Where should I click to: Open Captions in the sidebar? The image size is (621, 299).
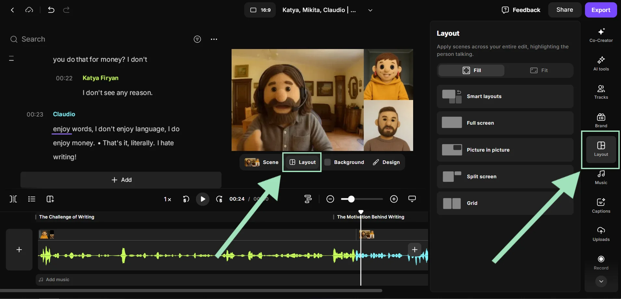(x=601, y=206)
